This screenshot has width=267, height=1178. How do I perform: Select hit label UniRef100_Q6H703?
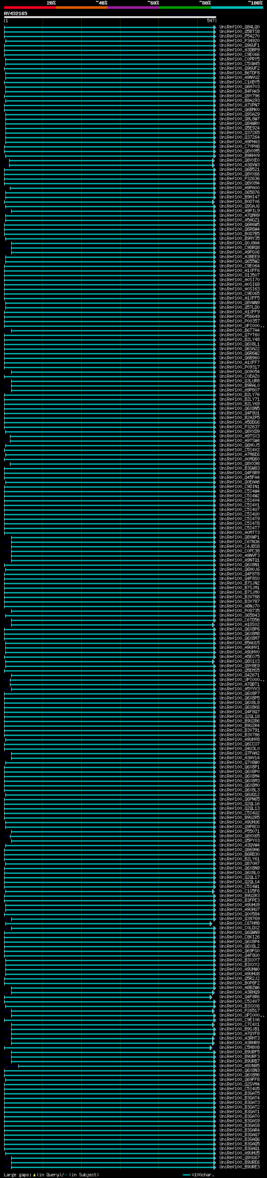(x=239, y=87)
